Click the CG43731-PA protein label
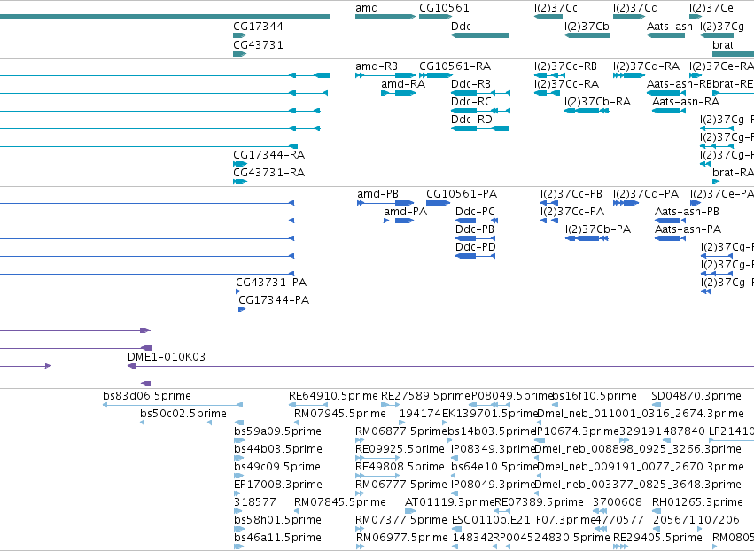Viewport: 754px width, 551px height. click(x=271, y=283)
